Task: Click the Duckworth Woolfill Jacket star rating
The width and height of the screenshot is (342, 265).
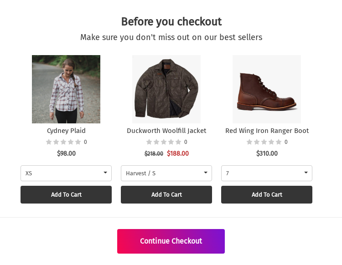Action: pyautogui.click(x=164, y=142)
